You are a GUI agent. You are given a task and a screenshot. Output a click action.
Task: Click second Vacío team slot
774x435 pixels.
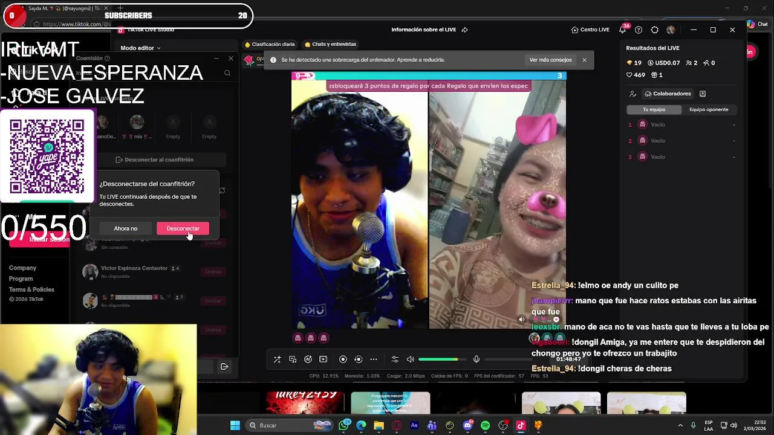tap(681, 141)
